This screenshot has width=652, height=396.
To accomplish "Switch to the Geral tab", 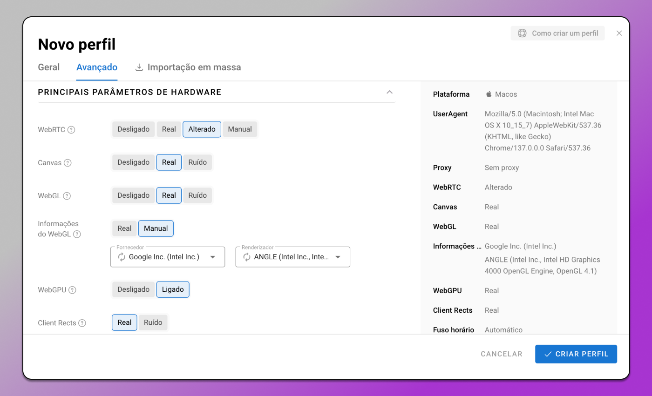I will (x=49, y=67).
